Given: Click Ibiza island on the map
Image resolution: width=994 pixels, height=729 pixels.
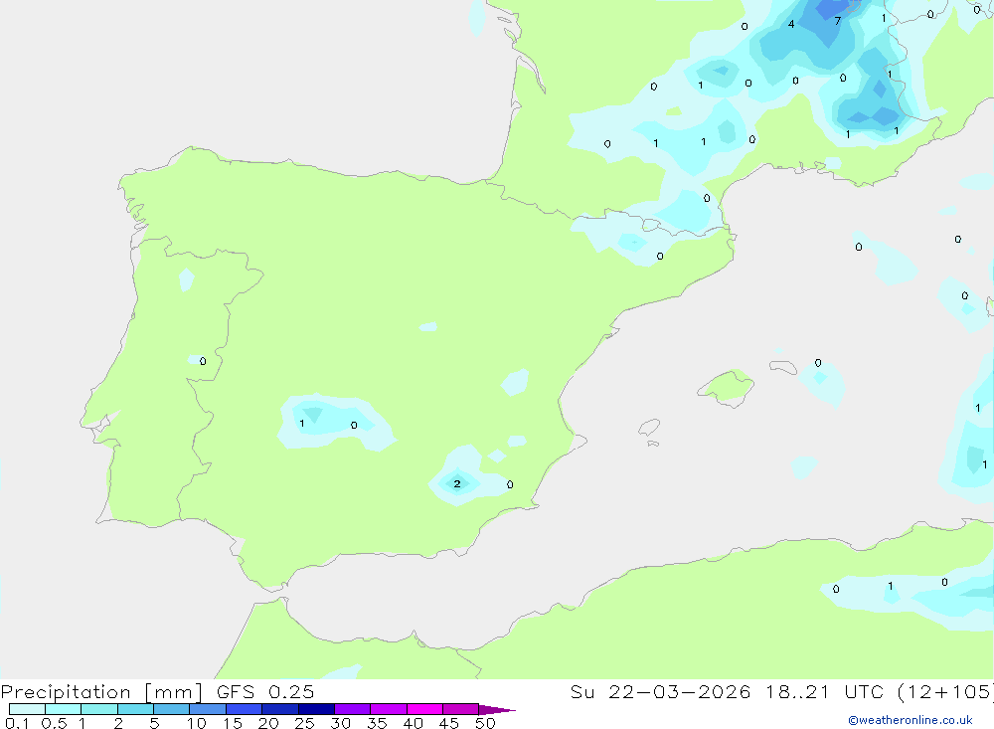Looking at the screenshot, I should point(648,428).
